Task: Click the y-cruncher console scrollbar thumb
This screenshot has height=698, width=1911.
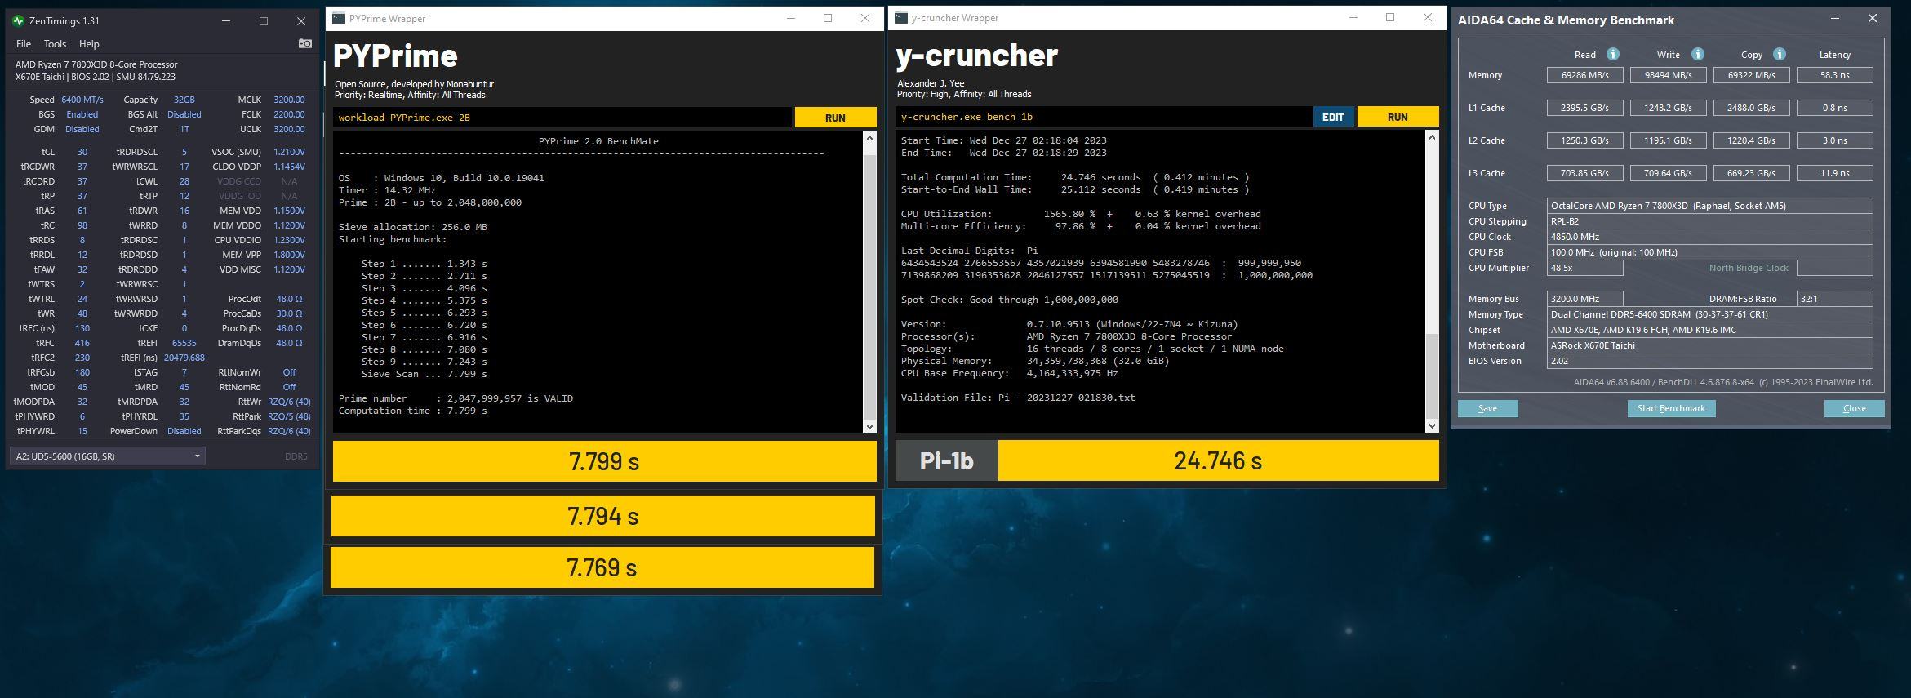Action: [x=1432, y=376]
